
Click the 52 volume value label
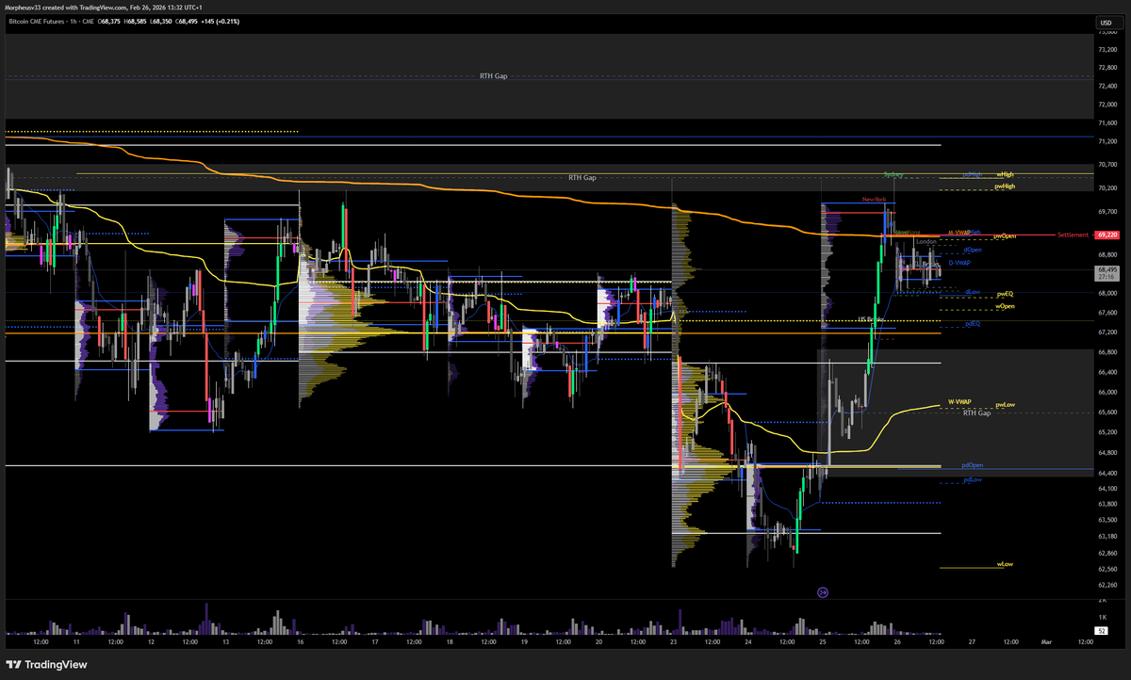(x=1101, y=630)
